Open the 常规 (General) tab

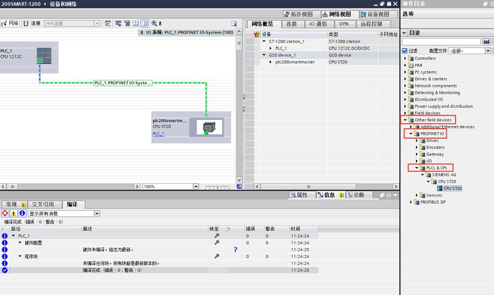click(14, 204)
